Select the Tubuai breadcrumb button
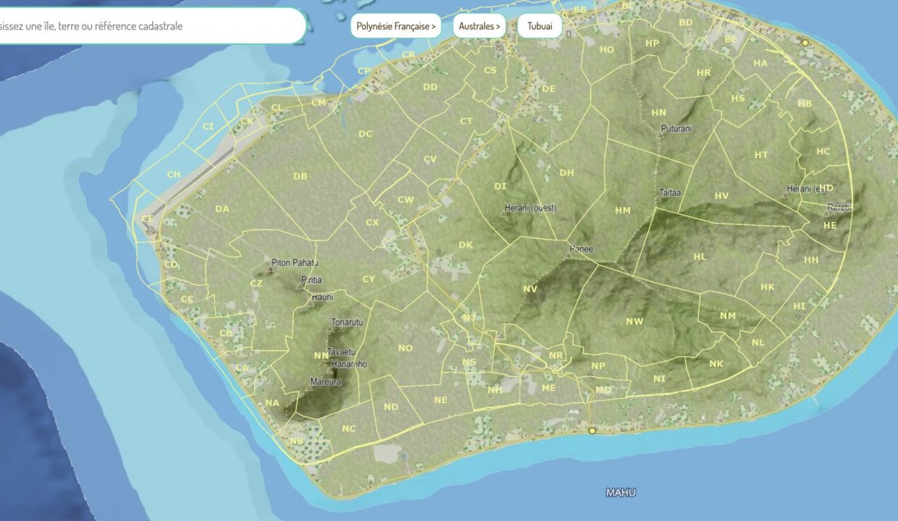The width and height of the screenshot is (898, 521). point(540,27)
